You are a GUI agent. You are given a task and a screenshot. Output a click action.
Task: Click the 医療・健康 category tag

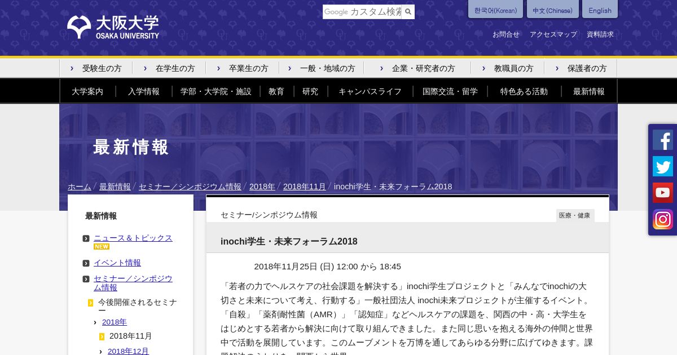[x=575, y=215]
